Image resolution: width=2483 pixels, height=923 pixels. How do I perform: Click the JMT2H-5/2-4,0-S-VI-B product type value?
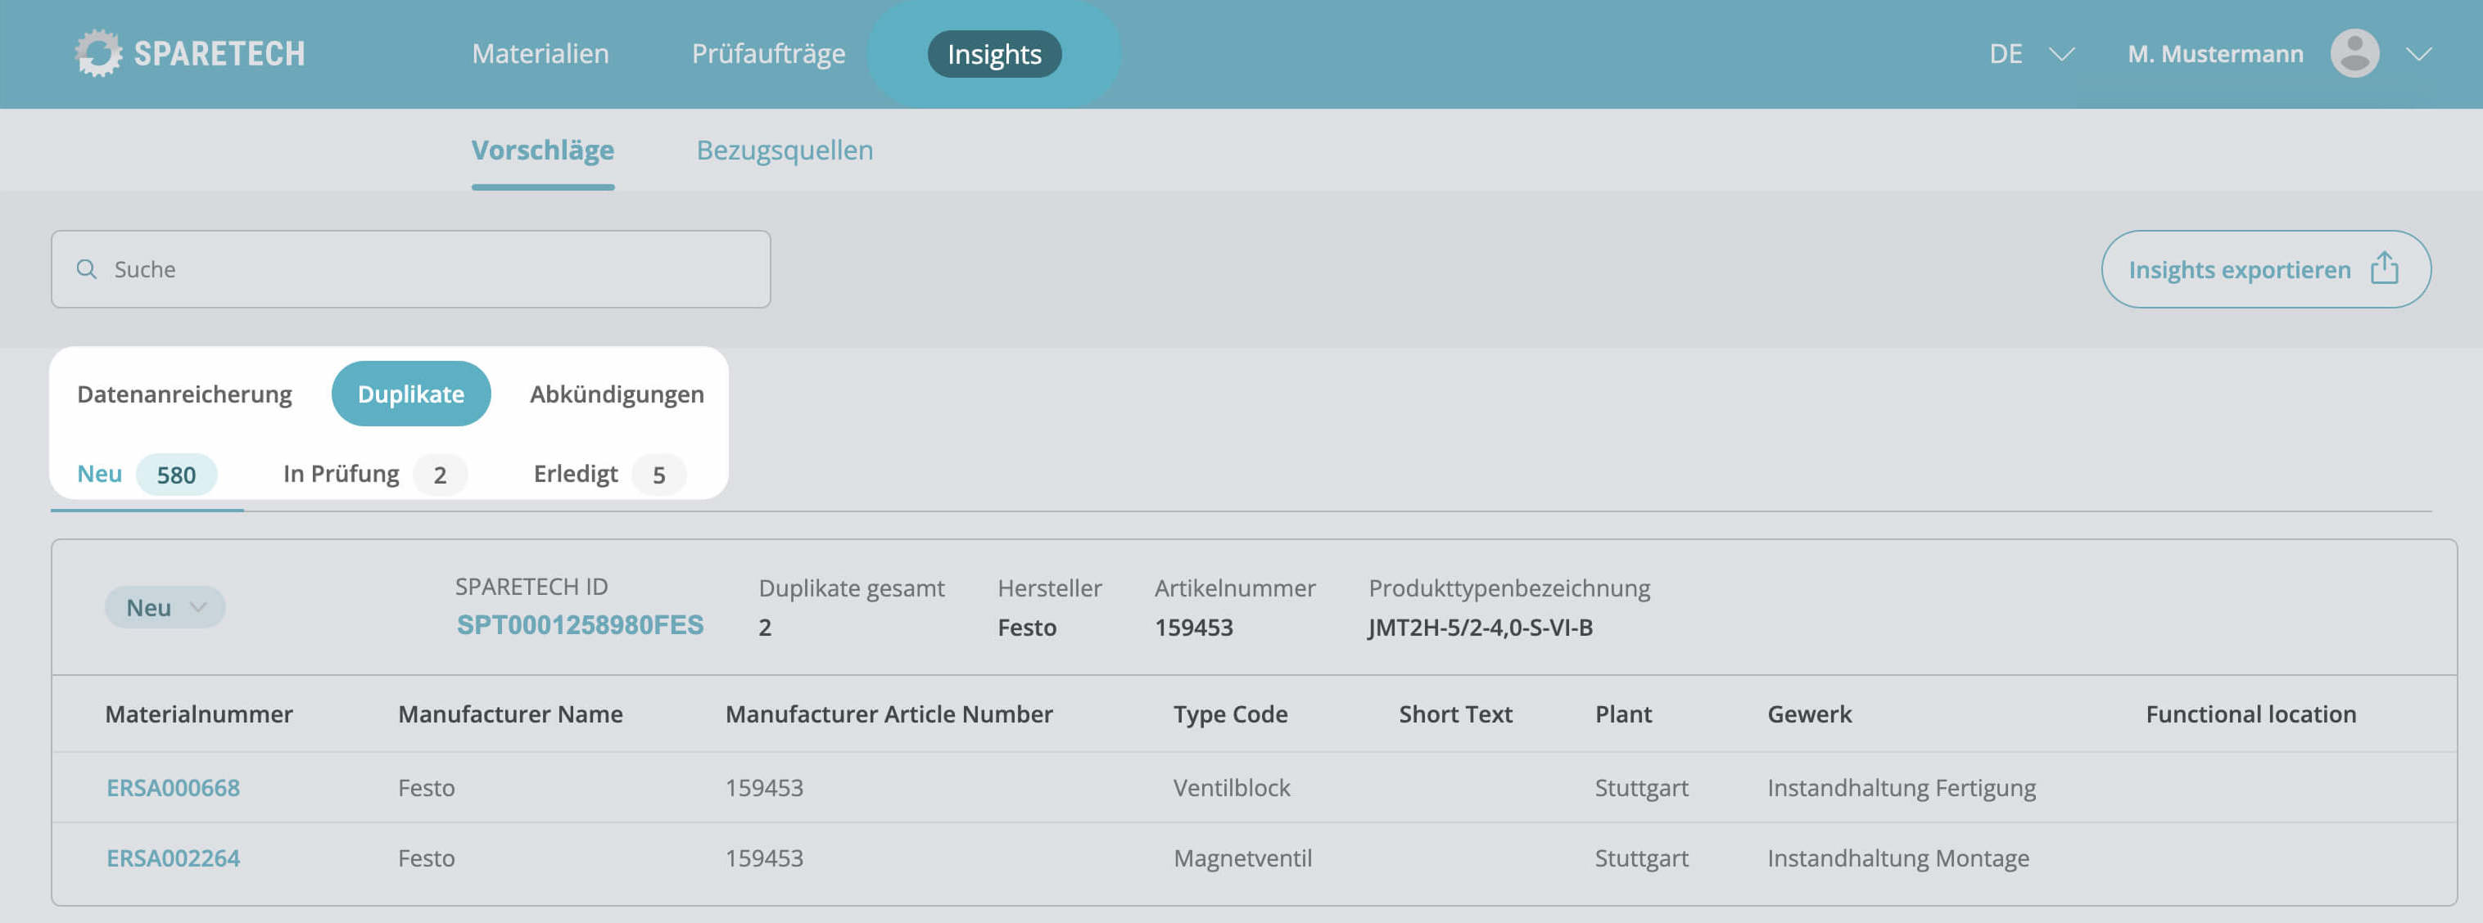1480,628
